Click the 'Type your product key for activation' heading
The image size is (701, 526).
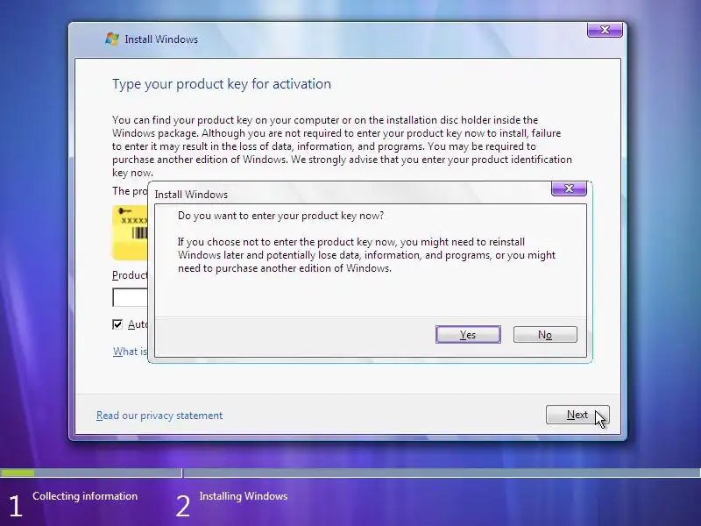click(222, 84)
